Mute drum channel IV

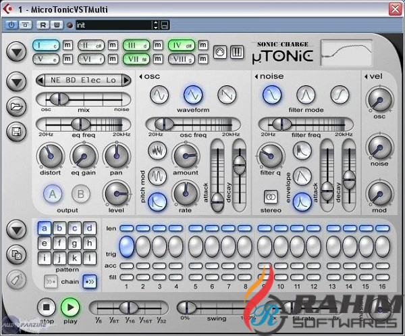pyautogui.click(x=203, y=45)
